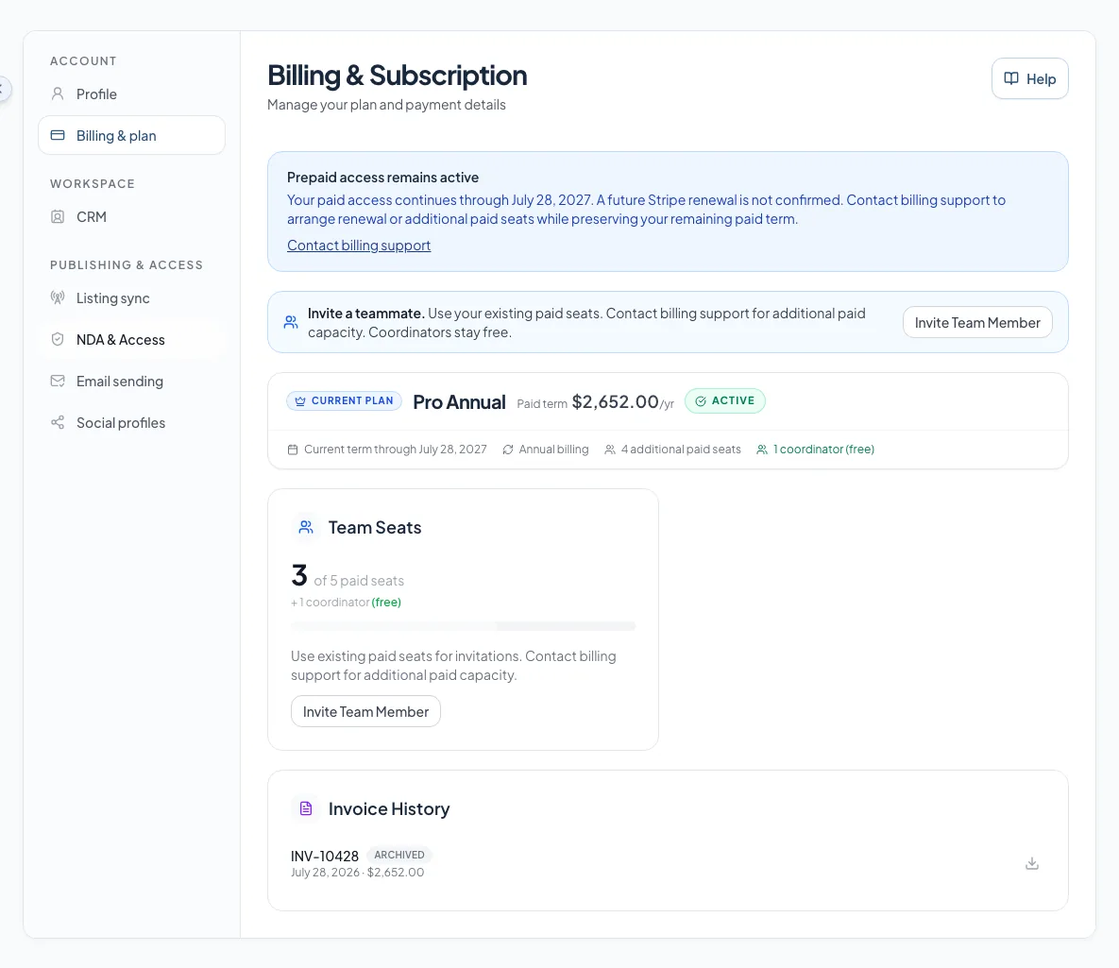The height and width of the screenshot is (968, 1119).
Task: Click the envelope icon beside Email sending
Action: 58,382
